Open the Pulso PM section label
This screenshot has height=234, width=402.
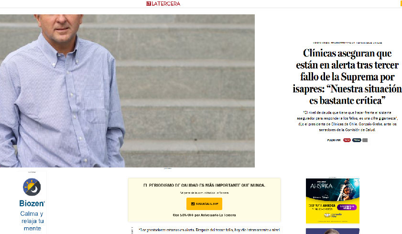pos(334,140)
